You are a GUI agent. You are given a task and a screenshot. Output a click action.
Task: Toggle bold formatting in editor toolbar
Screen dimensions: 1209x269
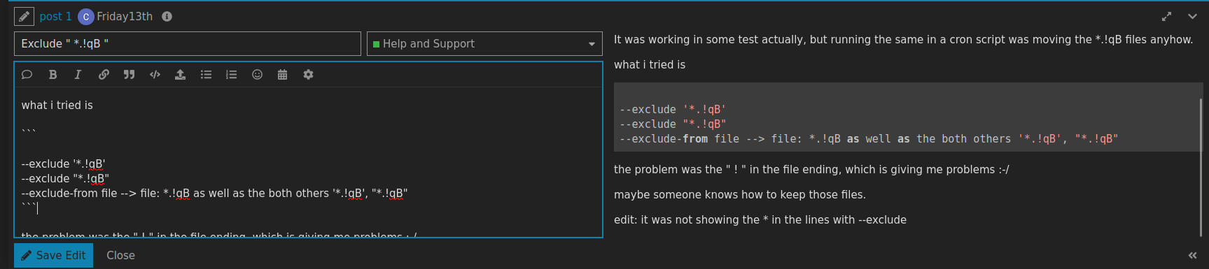point(53,75)
